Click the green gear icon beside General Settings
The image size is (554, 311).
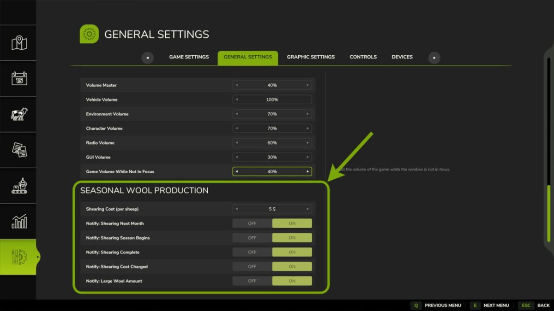click(89, 34)
